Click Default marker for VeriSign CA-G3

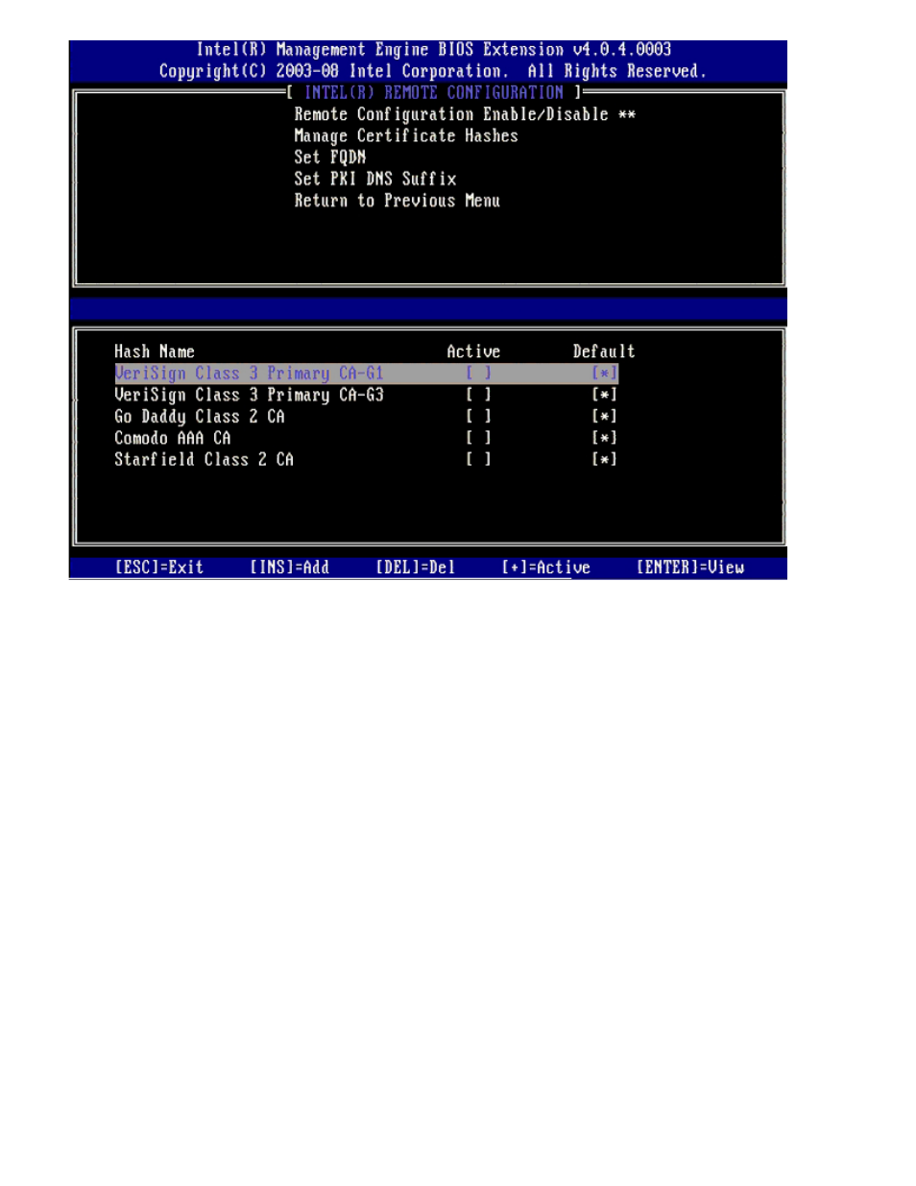(x=605, y=395)
